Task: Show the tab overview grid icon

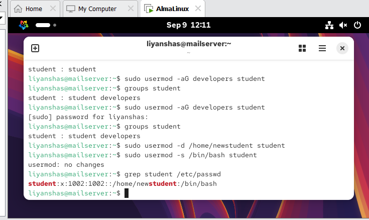Action: click(302, 48)
